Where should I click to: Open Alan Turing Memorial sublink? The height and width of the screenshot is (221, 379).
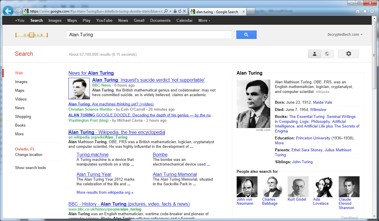click(x=175, y=175)
